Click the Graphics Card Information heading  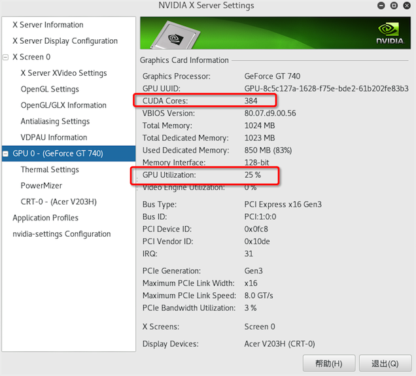184,60
